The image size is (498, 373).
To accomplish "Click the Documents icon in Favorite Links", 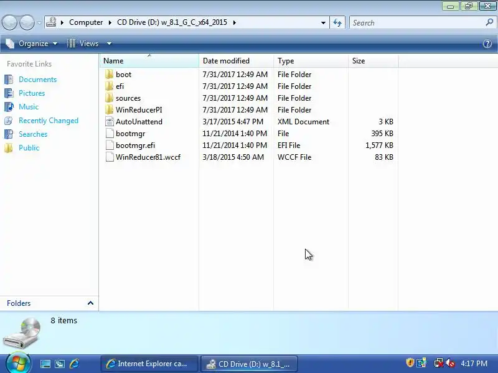I will 9,80.
